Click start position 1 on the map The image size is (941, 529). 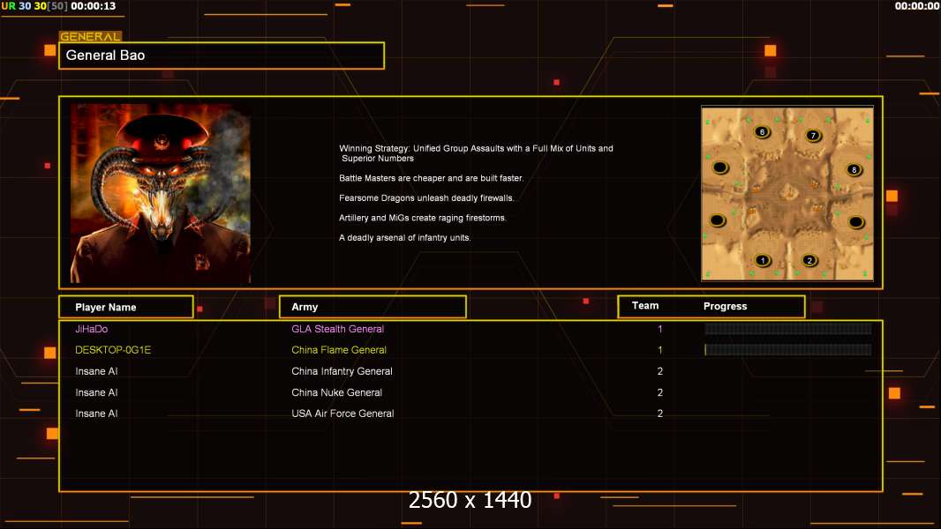click(763, 261)
